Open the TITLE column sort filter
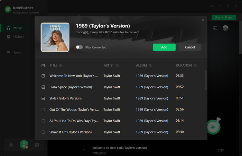Screen dimensions: 242x156 [x=61, y=66]
